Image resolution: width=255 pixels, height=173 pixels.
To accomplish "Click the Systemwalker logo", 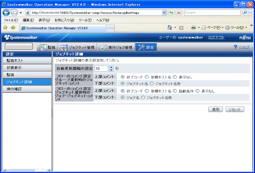I will click(21, 37).
